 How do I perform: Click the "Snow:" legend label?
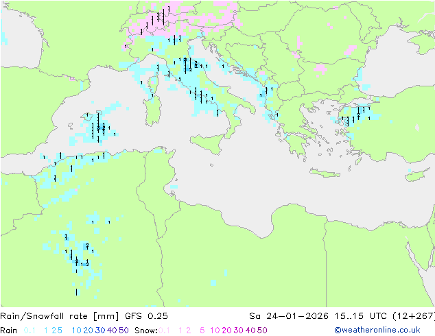[146, 331]
